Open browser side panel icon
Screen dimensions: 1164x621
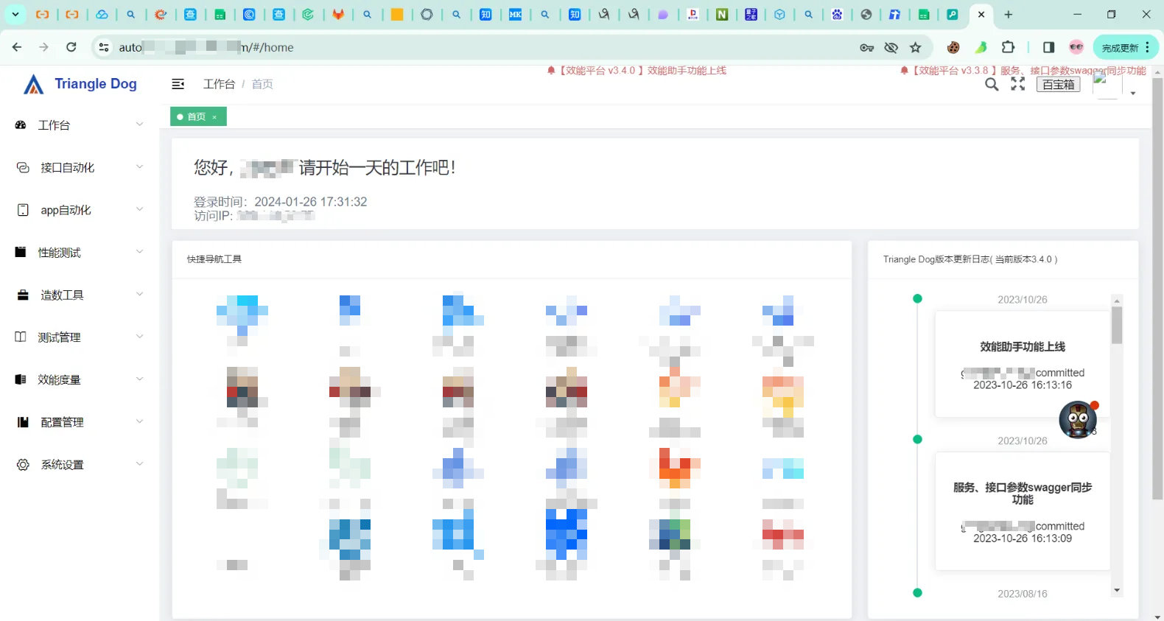coord(1049,47)
